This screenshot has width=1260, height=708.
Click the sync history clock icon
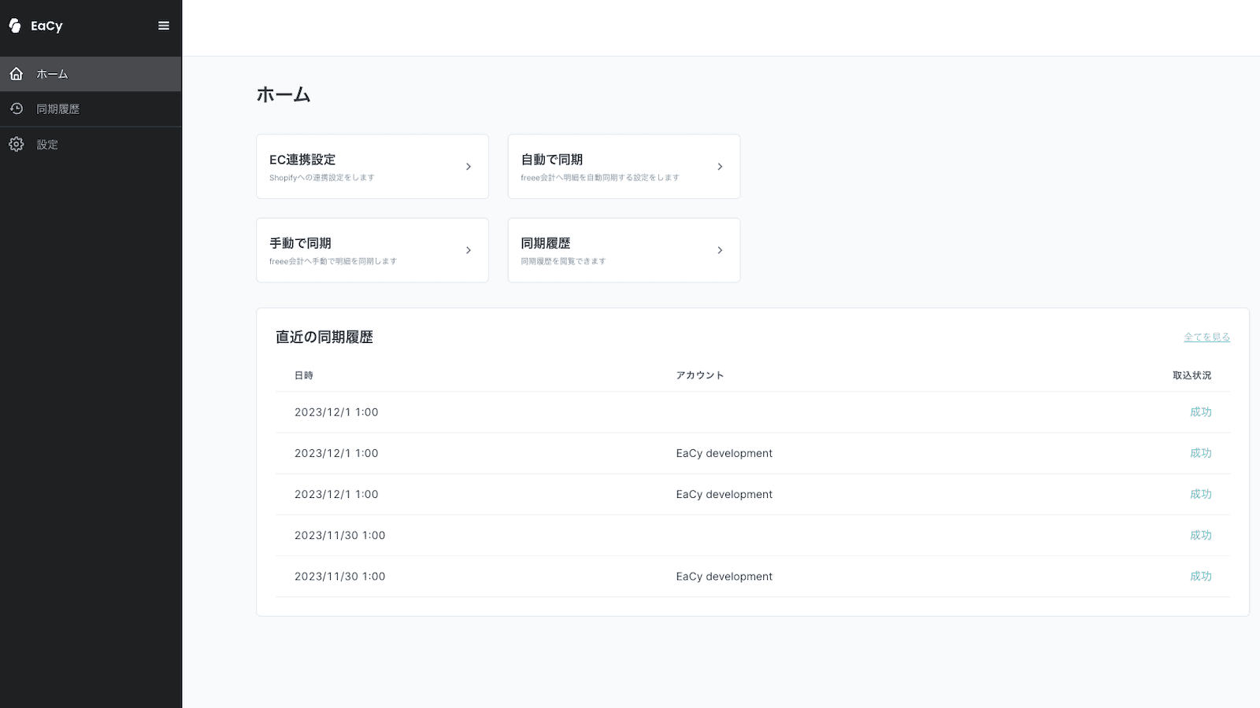pos(17,109)
